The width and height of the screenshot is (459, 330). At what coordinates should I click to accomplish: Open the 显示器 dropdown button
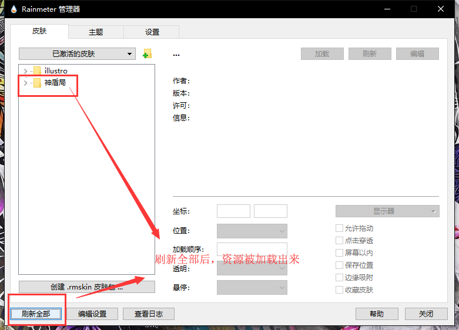[387, 211]
